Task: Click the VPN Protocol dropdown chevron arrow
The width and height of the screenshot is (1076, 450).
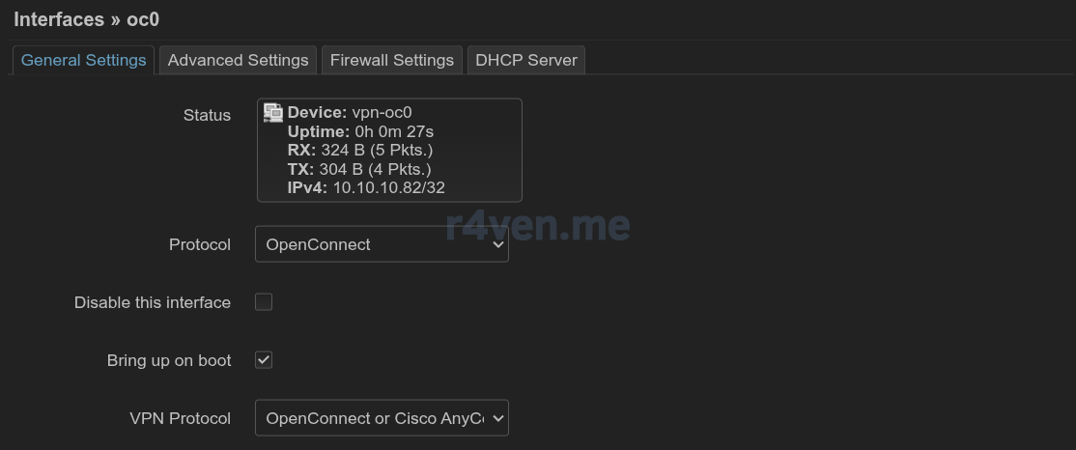Action: click(498, 418)
